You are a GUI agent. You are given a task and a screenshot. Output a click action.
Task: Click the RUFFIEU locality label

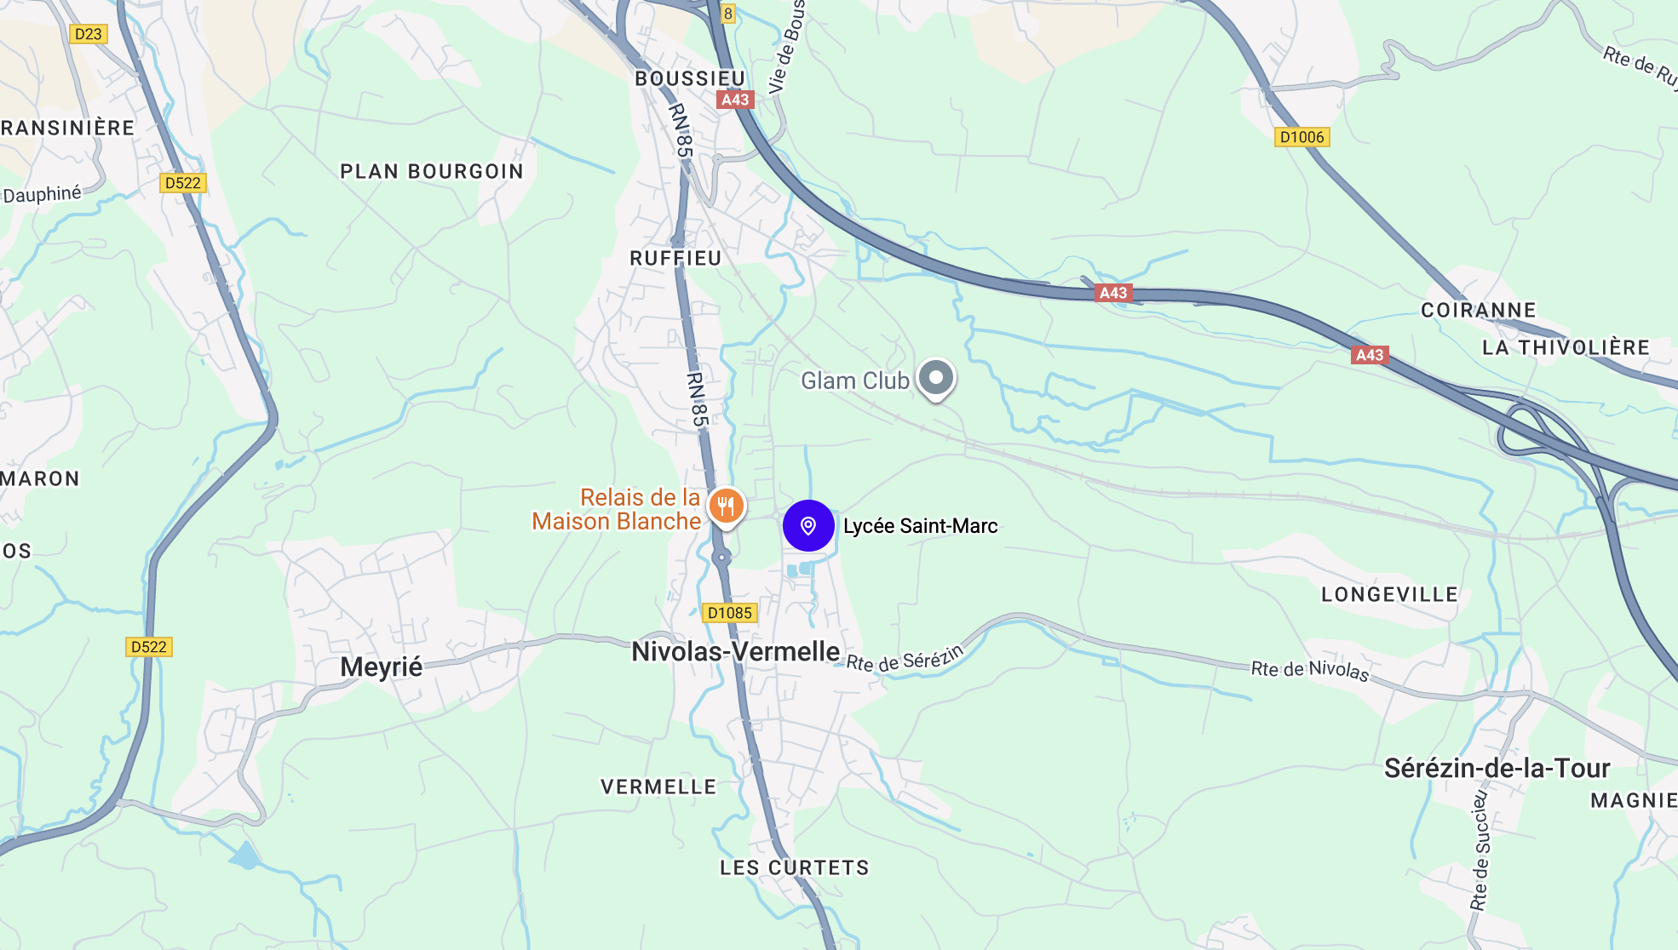tap(675, 259)
